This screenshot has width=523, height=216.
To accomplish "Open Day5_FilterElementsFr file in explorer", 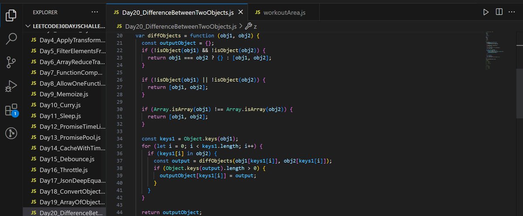I will tap(65, 51).
